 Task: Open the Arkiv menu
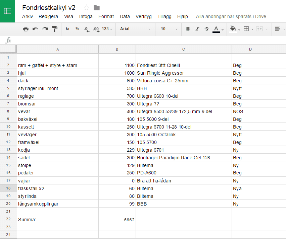click(x=28, y=16)
